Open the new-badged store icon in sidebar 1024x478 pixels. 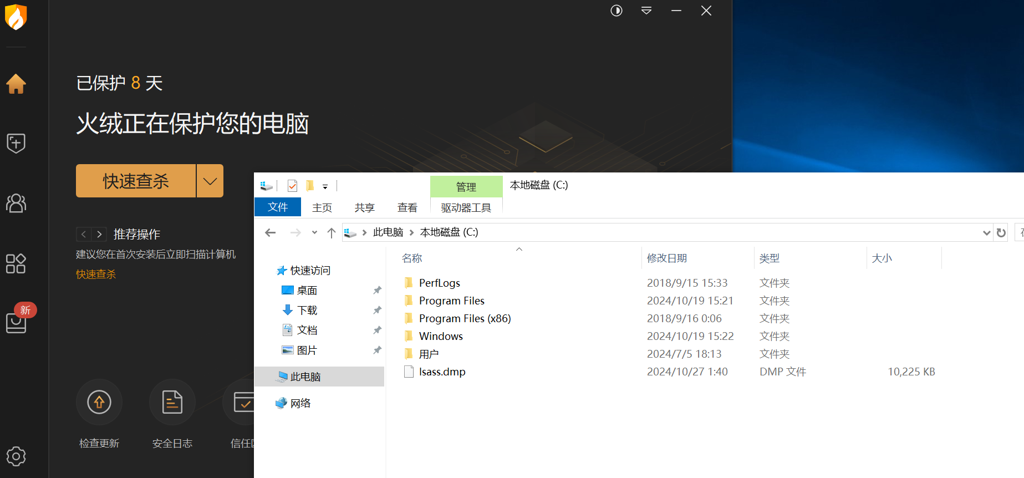tap(16, 323)
